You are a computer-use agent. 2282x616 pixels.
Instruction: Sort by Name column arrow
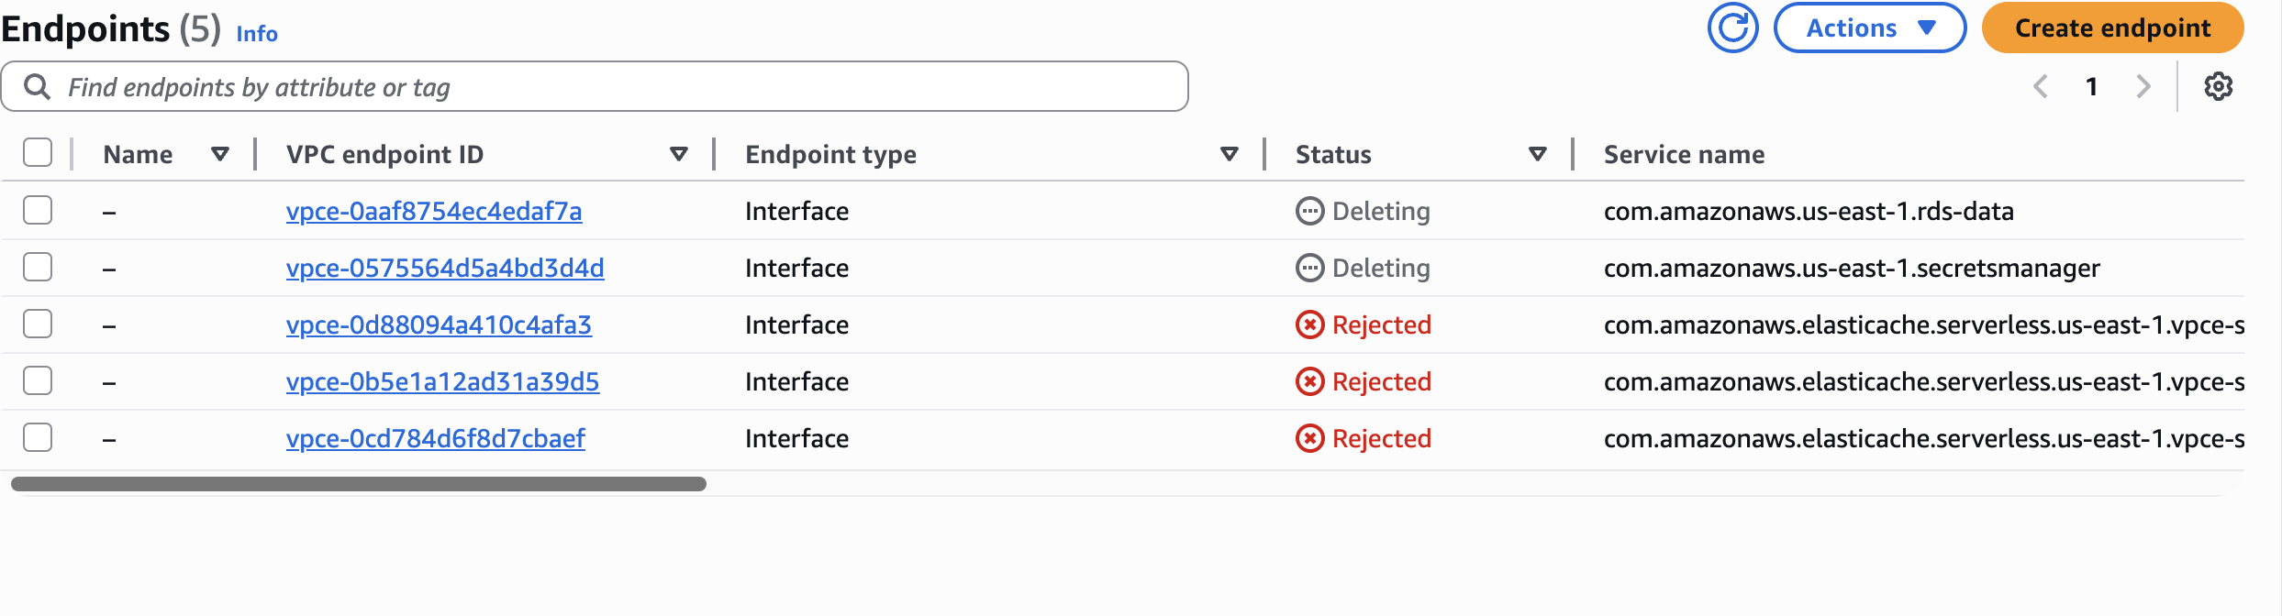[220, 154]
